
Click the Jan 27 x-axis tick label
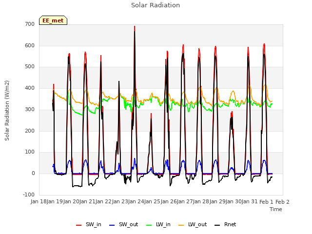click(x=185, y=202)
